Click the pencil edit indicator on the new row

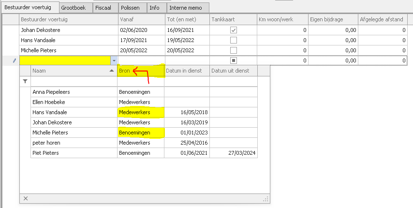click(14, 60)
